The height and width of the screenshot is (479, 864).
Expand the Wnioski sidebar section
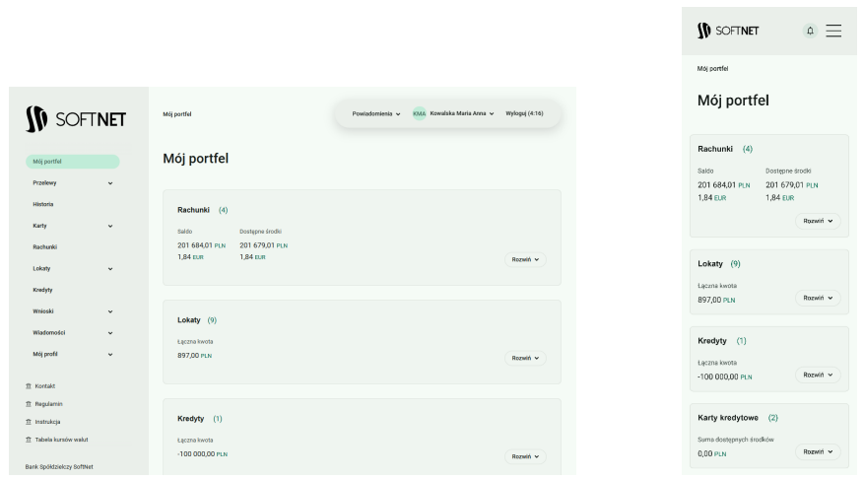coord(110,311)
